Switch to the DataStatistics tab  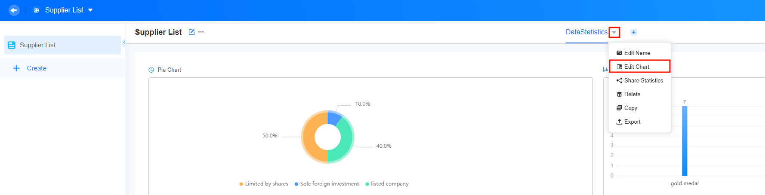tap(586, 32)
